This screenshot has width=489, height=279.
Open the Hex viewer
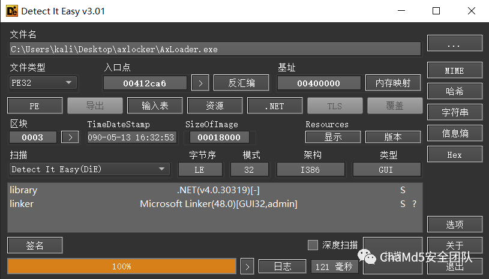[x=455, y=155]
